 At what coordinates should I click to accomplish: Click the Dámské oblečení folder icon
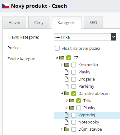[x=67, y=93]
